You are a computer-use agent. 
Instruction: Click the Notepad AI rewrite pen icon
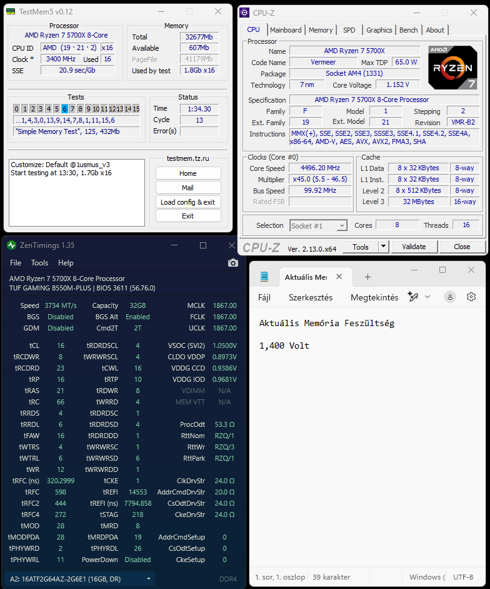click(x=412, y=297)
